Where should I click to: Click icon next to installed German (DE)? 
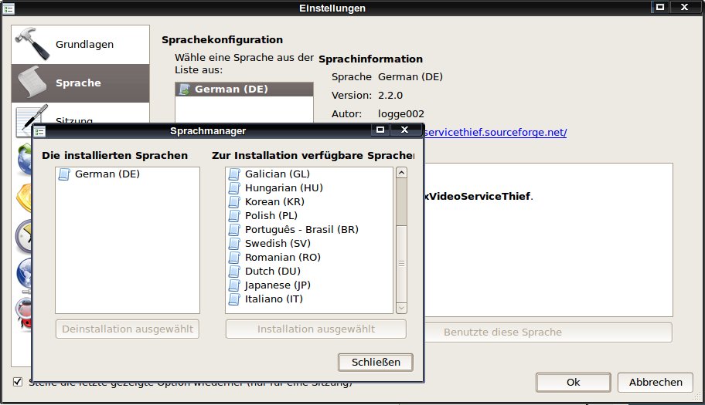[x=64, y=174]
